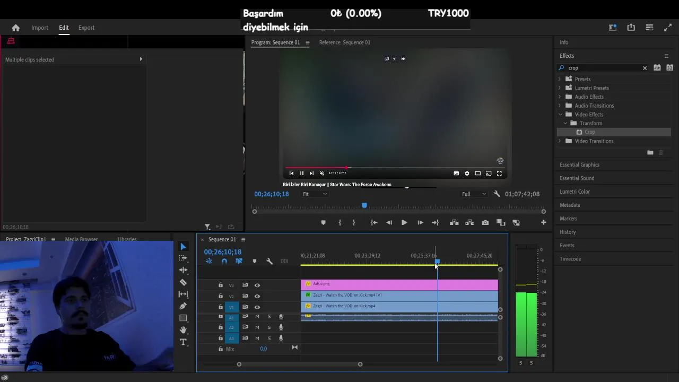Switch to Import tab
The width and height of the screenshot is (679, 382).
pyautogui.click(x=40, y=28)
